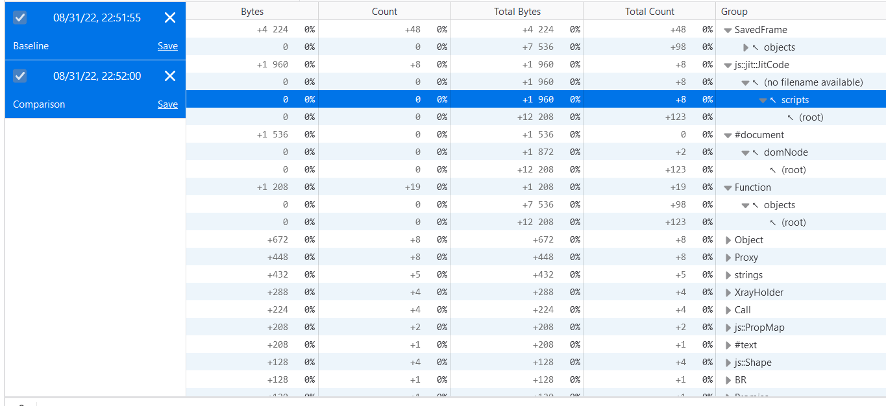Expand the #text group
Image resolution: width=886 pixels, height=406 pixels.
click(x=728, y=345)
